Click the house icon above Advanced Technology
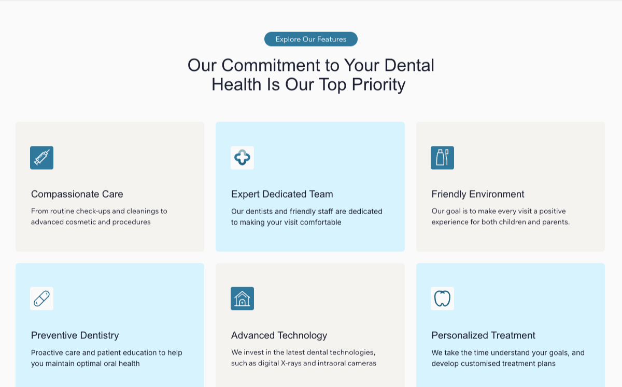This screenshot has width=622, height=387. click(x=242, y=299)
